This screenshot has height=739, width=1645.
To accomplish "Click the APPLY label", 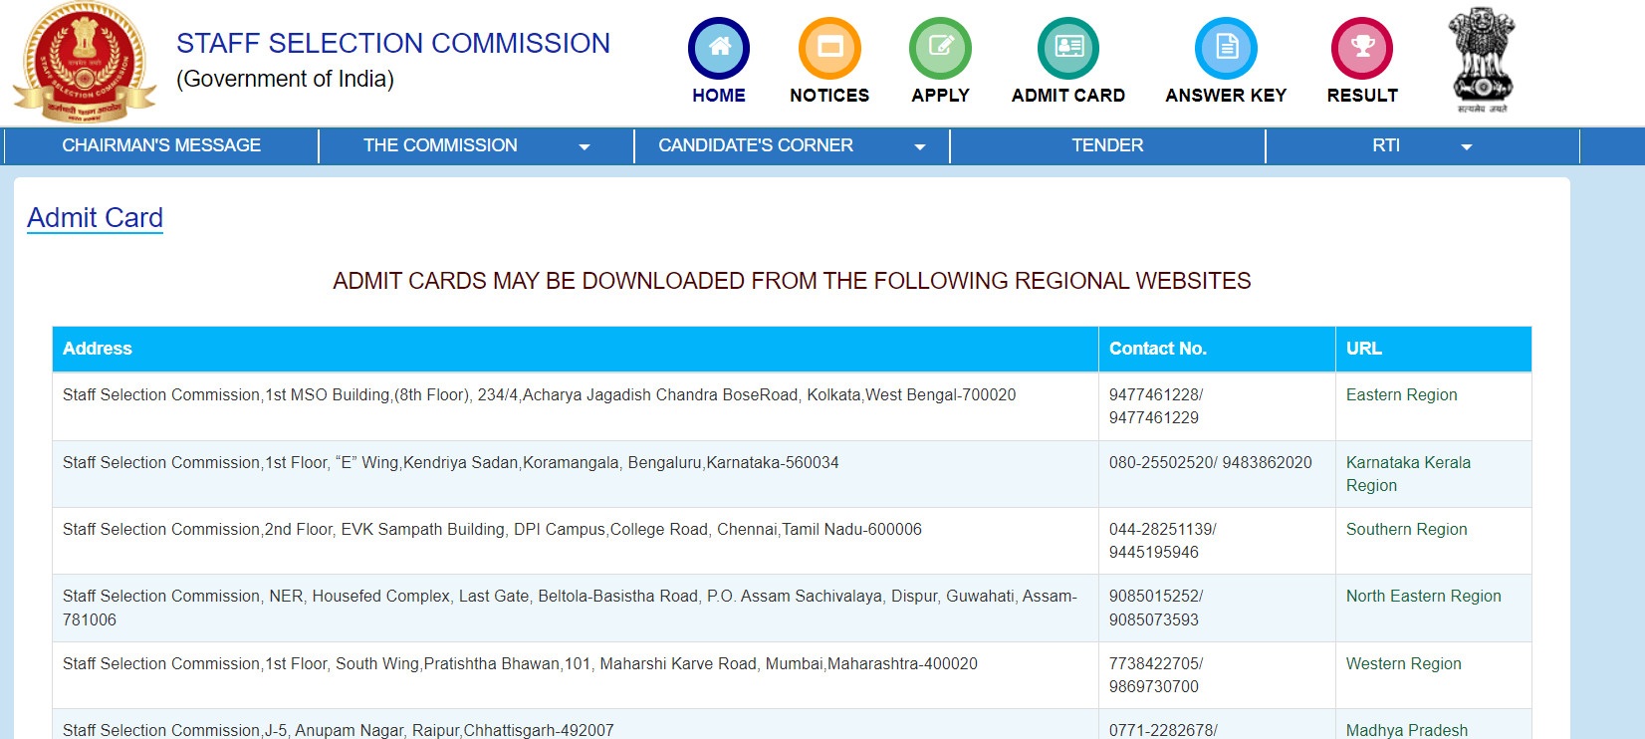I will click(940, 96).
